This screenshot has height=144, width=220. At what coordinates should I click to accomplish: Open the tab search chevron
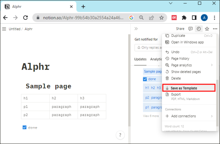[x=171, y=3]
